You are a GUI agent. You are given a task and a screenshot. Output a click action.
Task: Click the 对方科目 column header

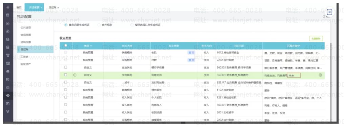pos(239,46)
